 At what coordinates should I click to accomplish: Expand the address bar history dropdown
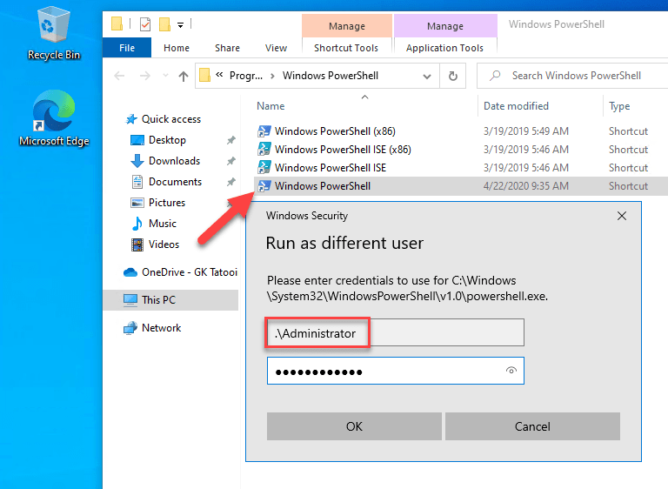click(426, 77)
